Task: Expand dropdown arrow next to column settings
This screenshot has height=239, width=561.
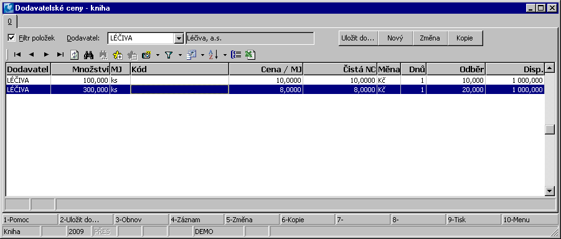Action: (x=202, y=55)
